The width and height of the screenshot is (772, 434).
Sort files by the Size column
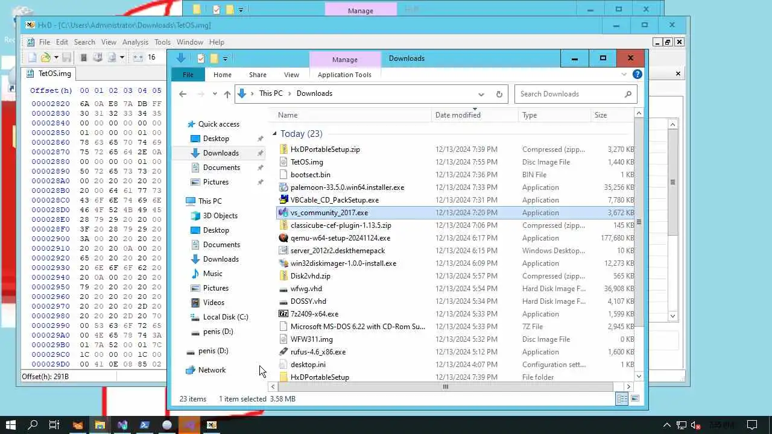(x=612, y=115)
